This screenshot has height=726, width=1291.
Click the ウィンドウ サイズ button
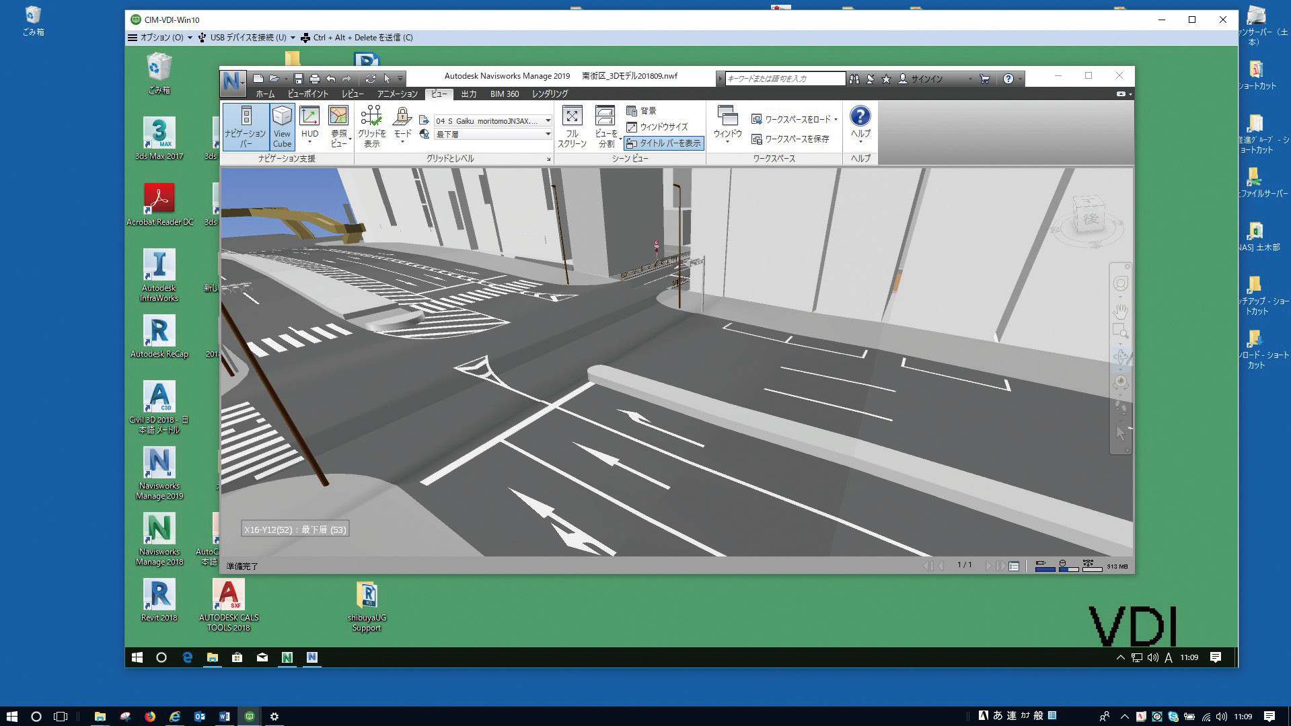pos(657,127)
